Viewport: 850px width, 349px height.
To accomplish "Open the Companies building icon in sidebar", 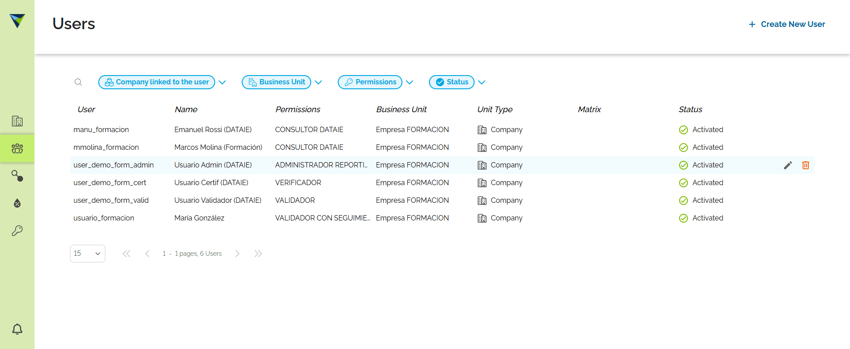I will (17, 121).
